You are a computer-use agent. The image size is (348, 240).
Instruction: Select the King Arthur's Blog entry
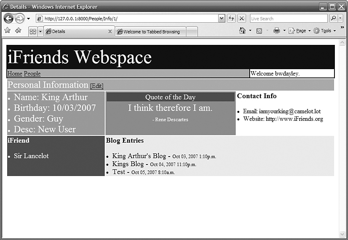(139, 156)
